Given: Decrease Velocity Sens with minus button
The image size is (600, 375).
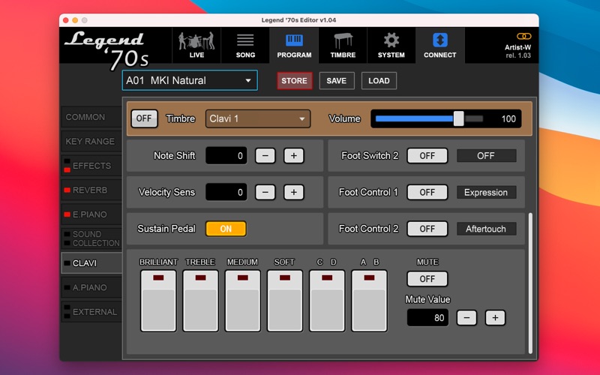Looking at the screenshot, I should click(x=265, y=192).
